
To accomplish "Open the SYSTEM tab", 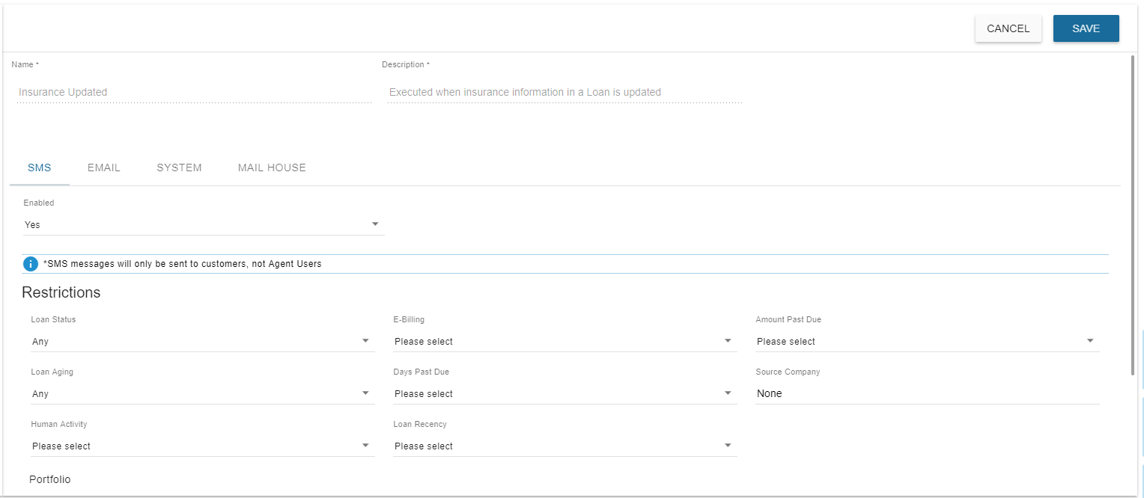I will 179,167.
